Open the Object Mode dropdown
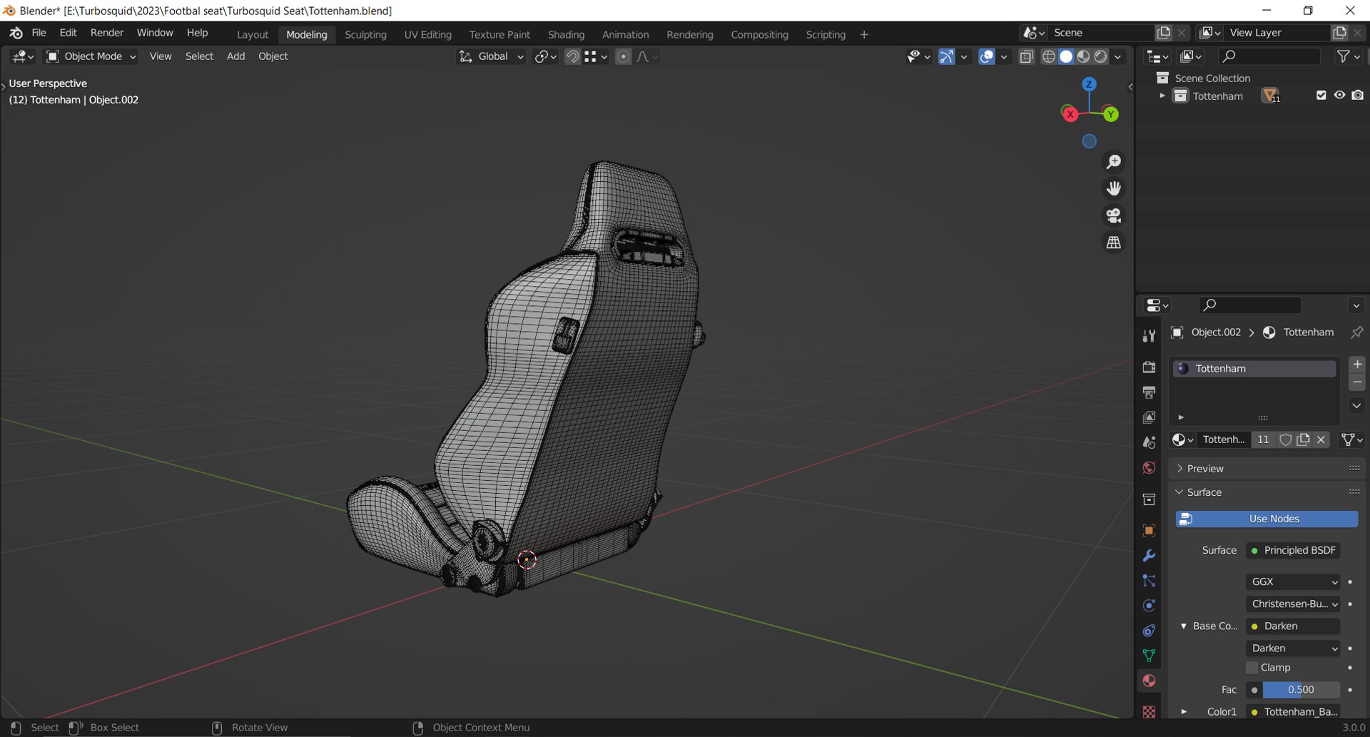This screenshot has width=1370, height=737. (x=91, y=56)
